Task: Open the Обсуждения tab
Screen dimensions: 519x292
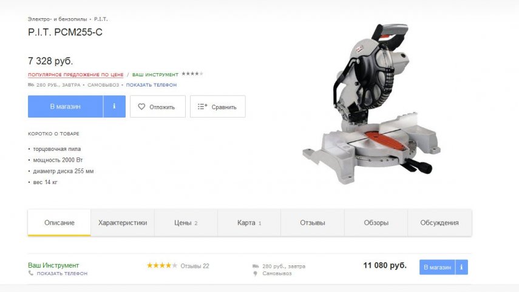Action: (439, 222)
